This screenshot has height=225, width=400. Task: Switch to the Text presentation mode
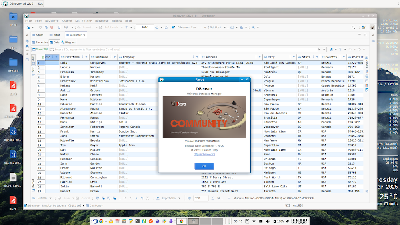(33, 69)
